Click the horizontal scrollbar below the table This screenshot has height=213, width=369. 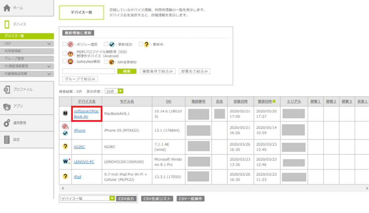point(213,188)
